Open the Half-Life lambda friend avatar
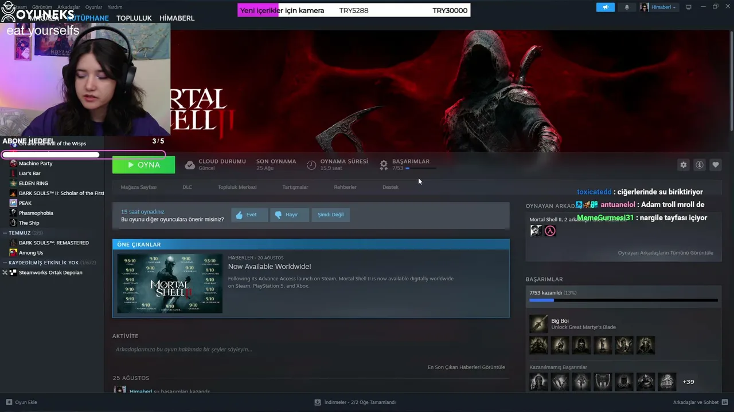The image size is (734, 412). pyautogui.click(x=550, y=231)
